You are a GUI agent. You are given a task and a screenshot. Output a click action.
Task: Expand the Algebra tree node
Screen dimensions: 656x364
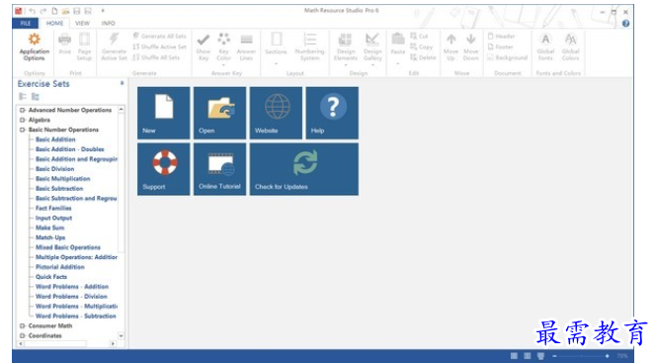point(22,120)
